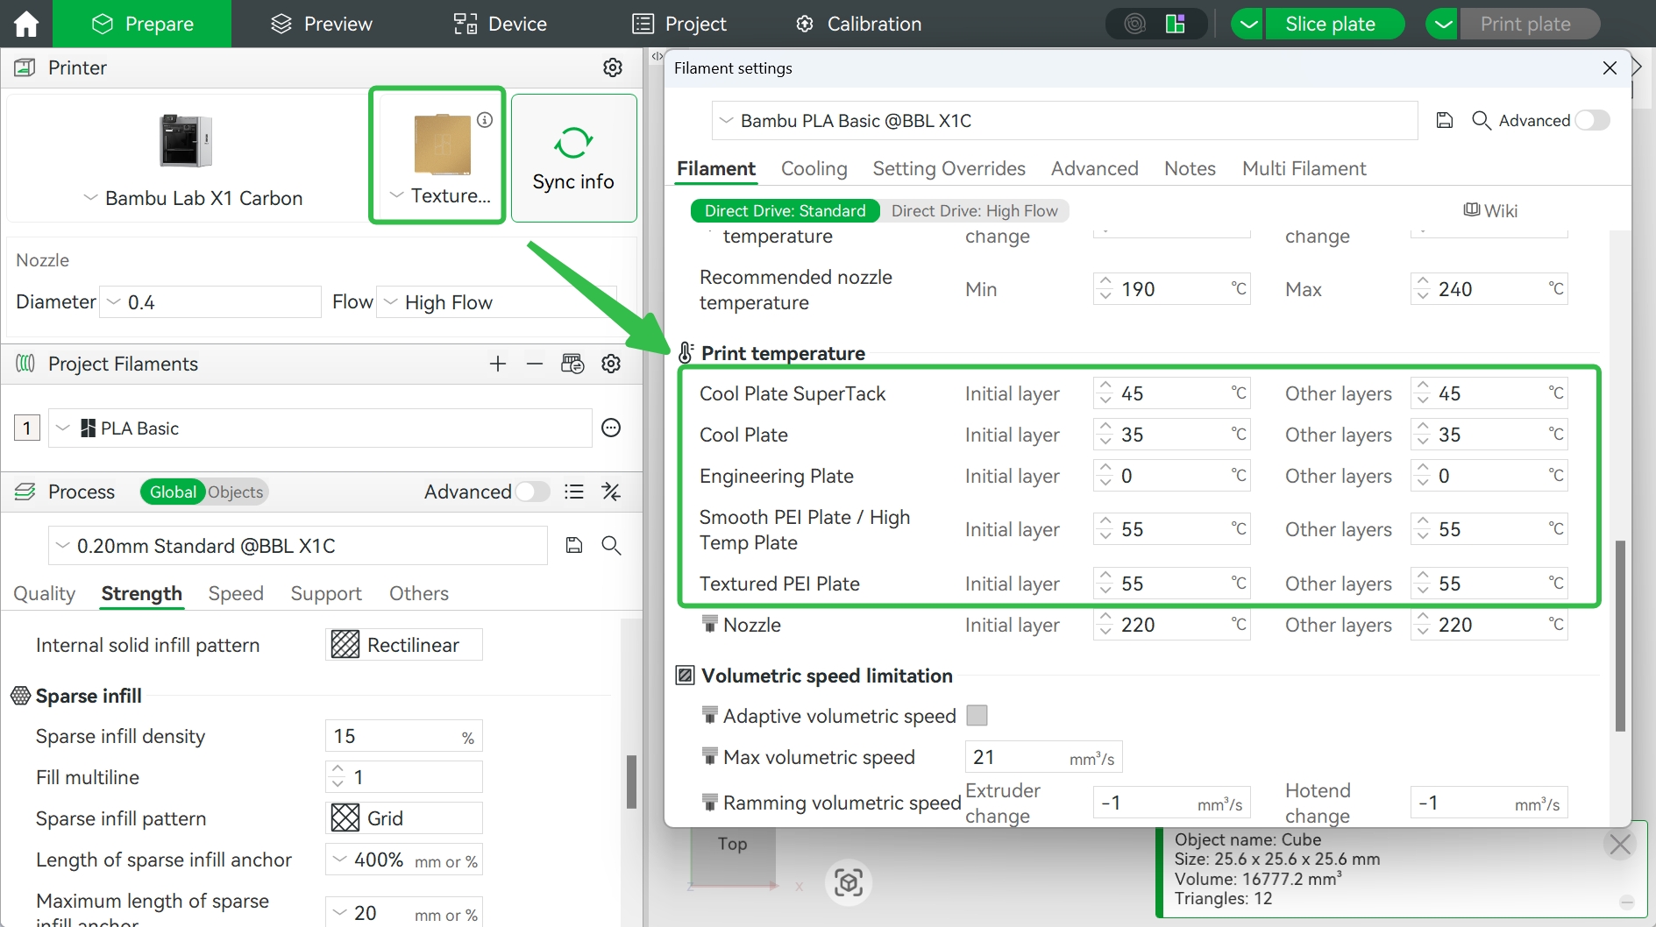
Task: Open PLA Basic filament dropdown
Action: tap(320, 428)
